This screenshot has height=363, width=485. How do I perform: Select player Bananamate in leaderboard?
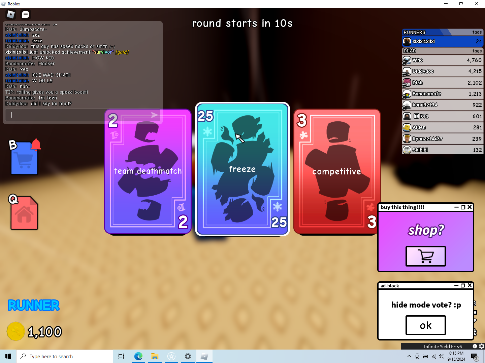coord(443,94)
